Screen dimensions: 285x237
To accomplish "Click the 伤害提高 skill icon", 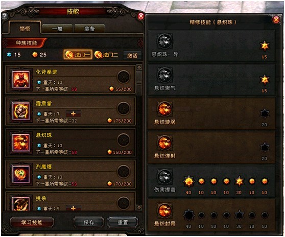I will click(x=164, y=177).
